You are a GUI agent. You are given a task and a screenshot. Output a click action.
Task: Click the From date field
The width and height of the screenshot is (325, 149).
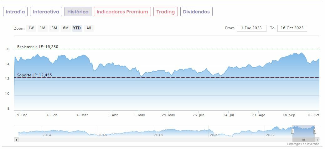tap(251, 28)
